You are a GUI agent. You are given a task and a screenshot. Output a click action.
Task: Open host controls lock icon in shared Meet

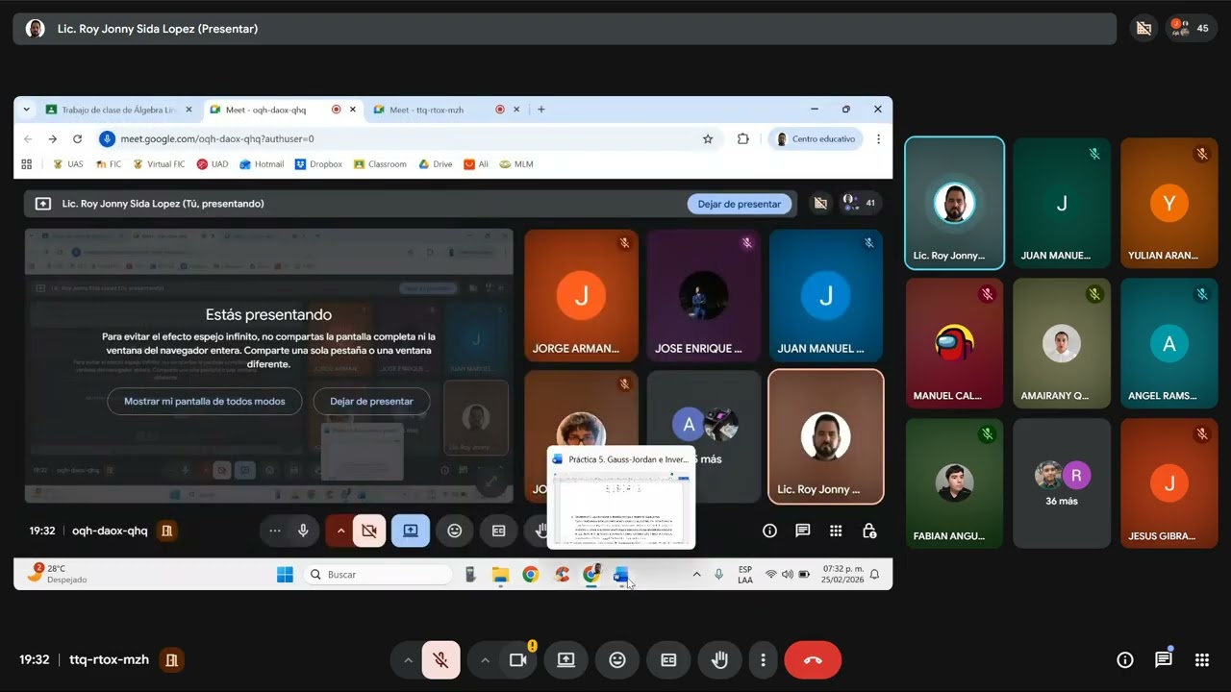[x=869, y=531]
